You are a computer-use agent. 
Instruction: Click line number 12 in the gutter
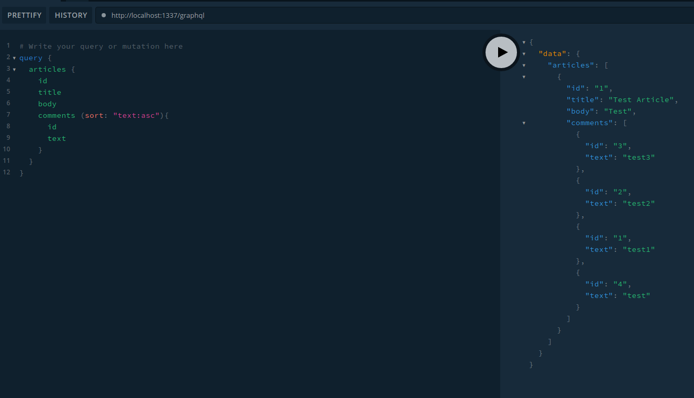pos(6,172)
